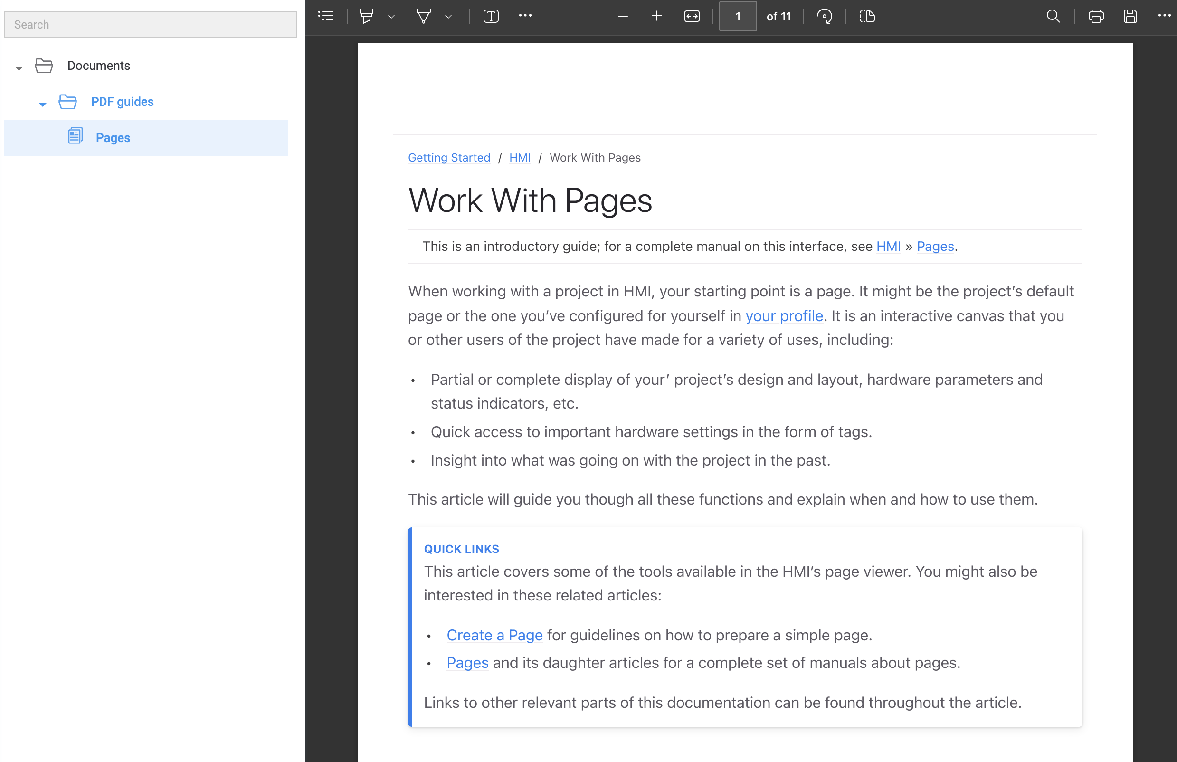The image size is (1177, 762).
Task: Click the 'QUICK LINKS' callout title
Action: coord(461,549)
